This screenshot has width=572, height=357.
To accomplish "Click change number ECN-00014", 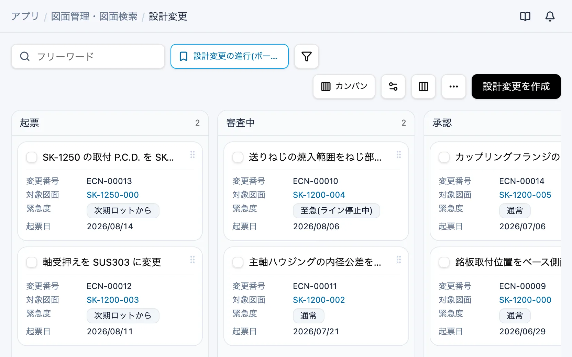I will pyautogui.click(x=522, y=181).
